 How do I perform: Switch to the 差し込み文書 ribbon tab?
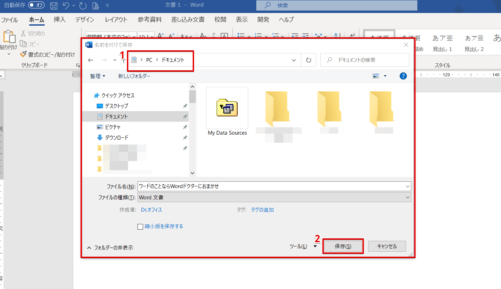pos(188,20)
